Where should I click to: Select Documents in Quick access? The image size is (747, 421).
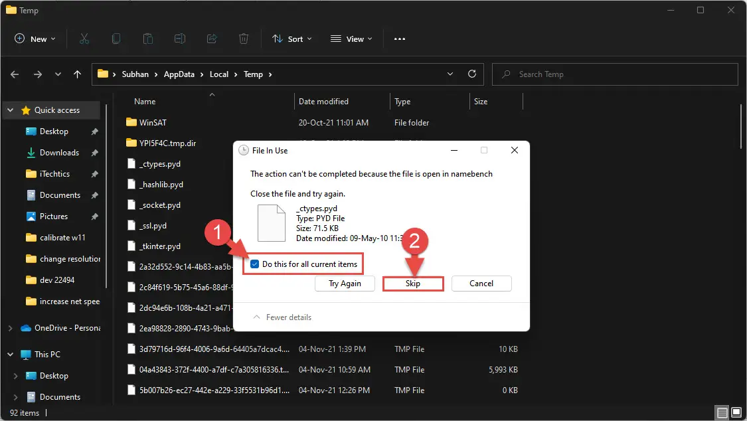click(60, 195)
